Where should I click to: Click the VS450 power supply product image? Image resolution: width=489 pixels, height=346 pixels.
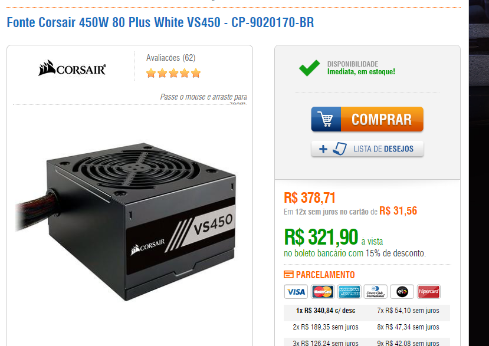(x=126, y=221)
